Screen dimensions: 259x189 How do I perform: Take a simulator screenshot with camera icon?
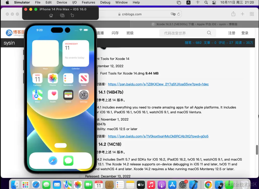tap(62, 16)
